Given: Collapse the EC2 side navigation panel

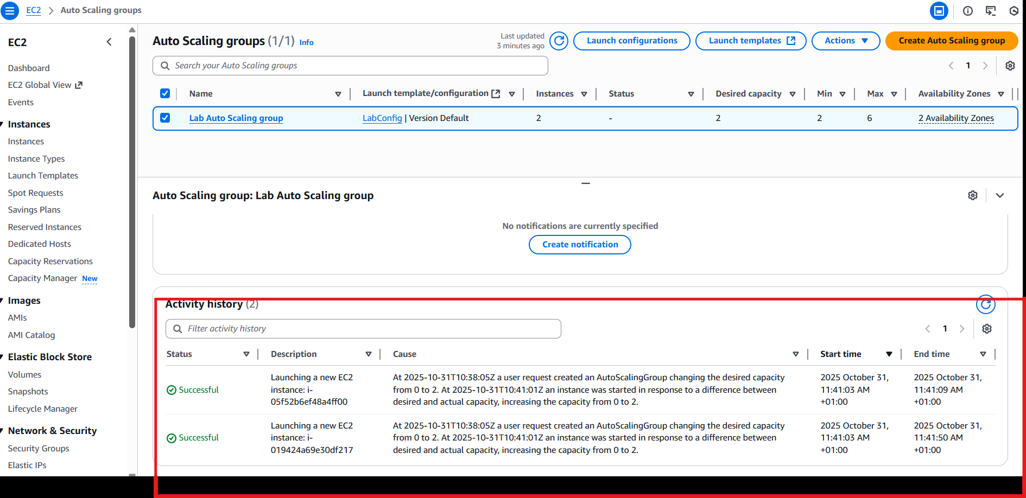Looking at the screenshot, I should click(x=109, y=42).
